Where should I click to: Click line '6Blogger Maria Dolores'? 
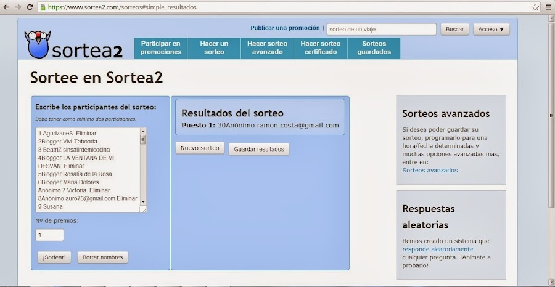point(68,182)
